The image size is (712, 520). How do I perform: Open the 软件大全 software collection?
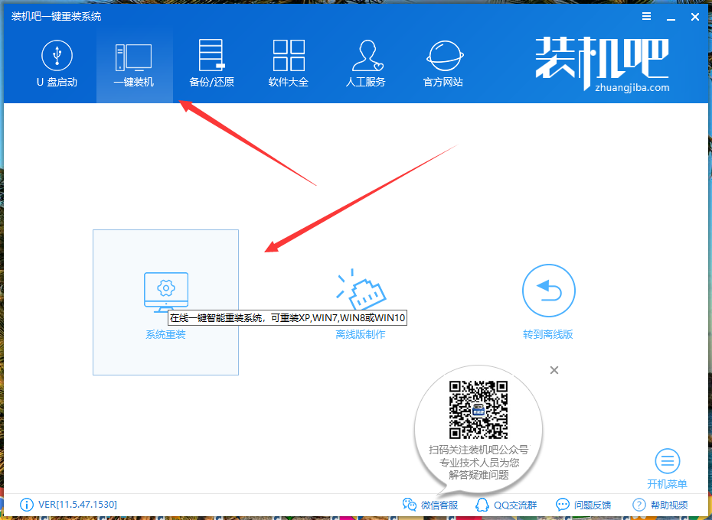[289, 61]
